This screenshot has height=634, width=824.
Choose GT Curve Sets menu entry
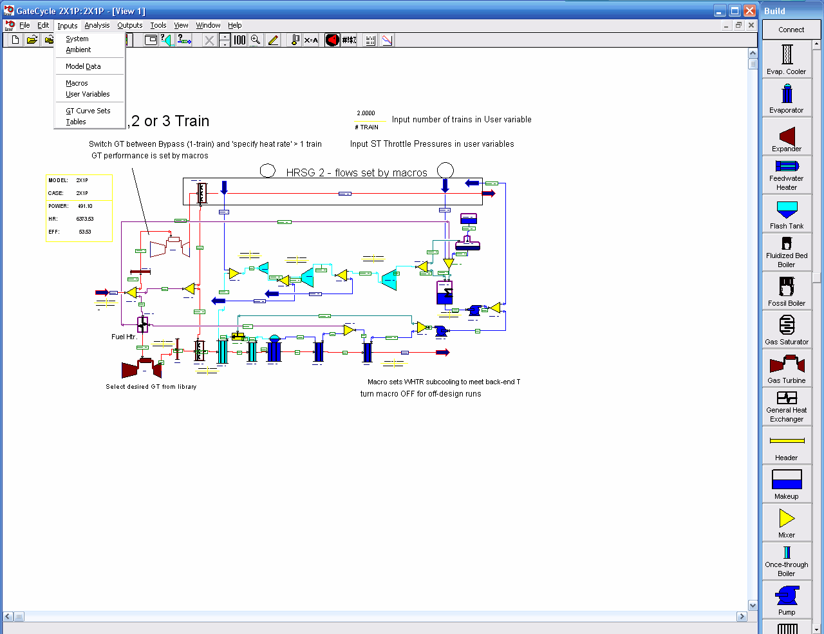(89, 111)
